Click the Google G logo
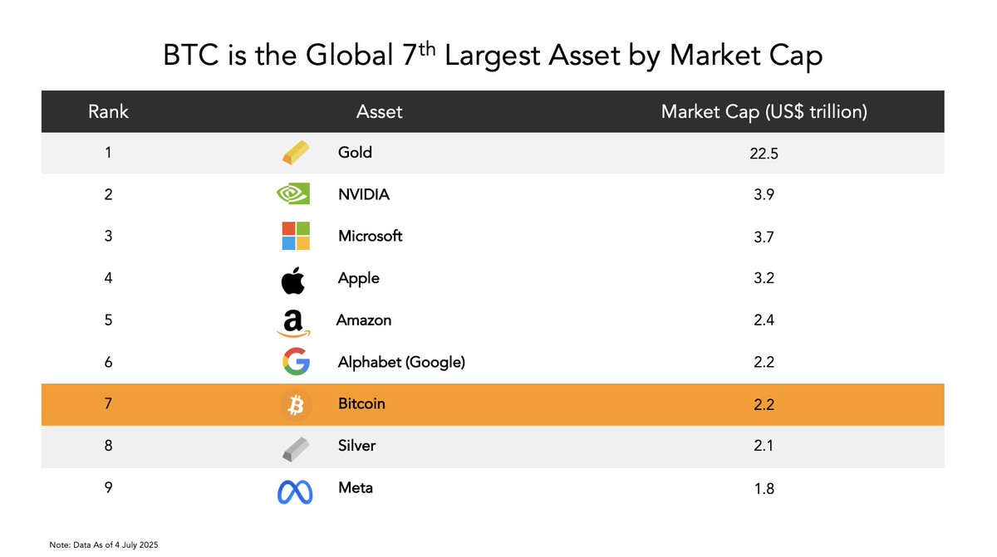Image resolution: width=997 pixels, height=557 pixels. [x=294, y=364]
